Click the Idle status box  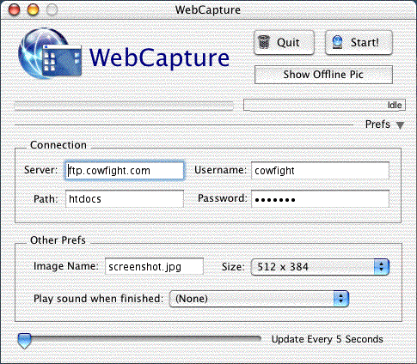pyautogui.click(x=324, y=105)
